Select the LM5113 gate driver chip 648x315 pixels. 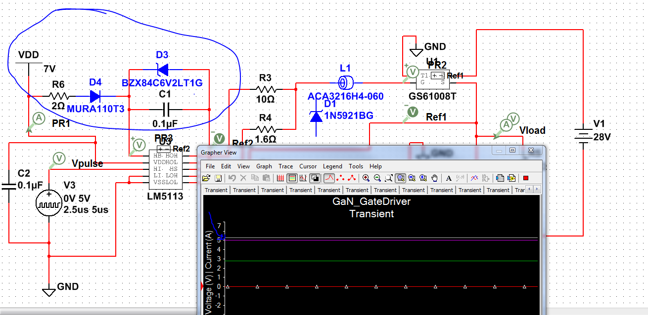click(165, 169)
